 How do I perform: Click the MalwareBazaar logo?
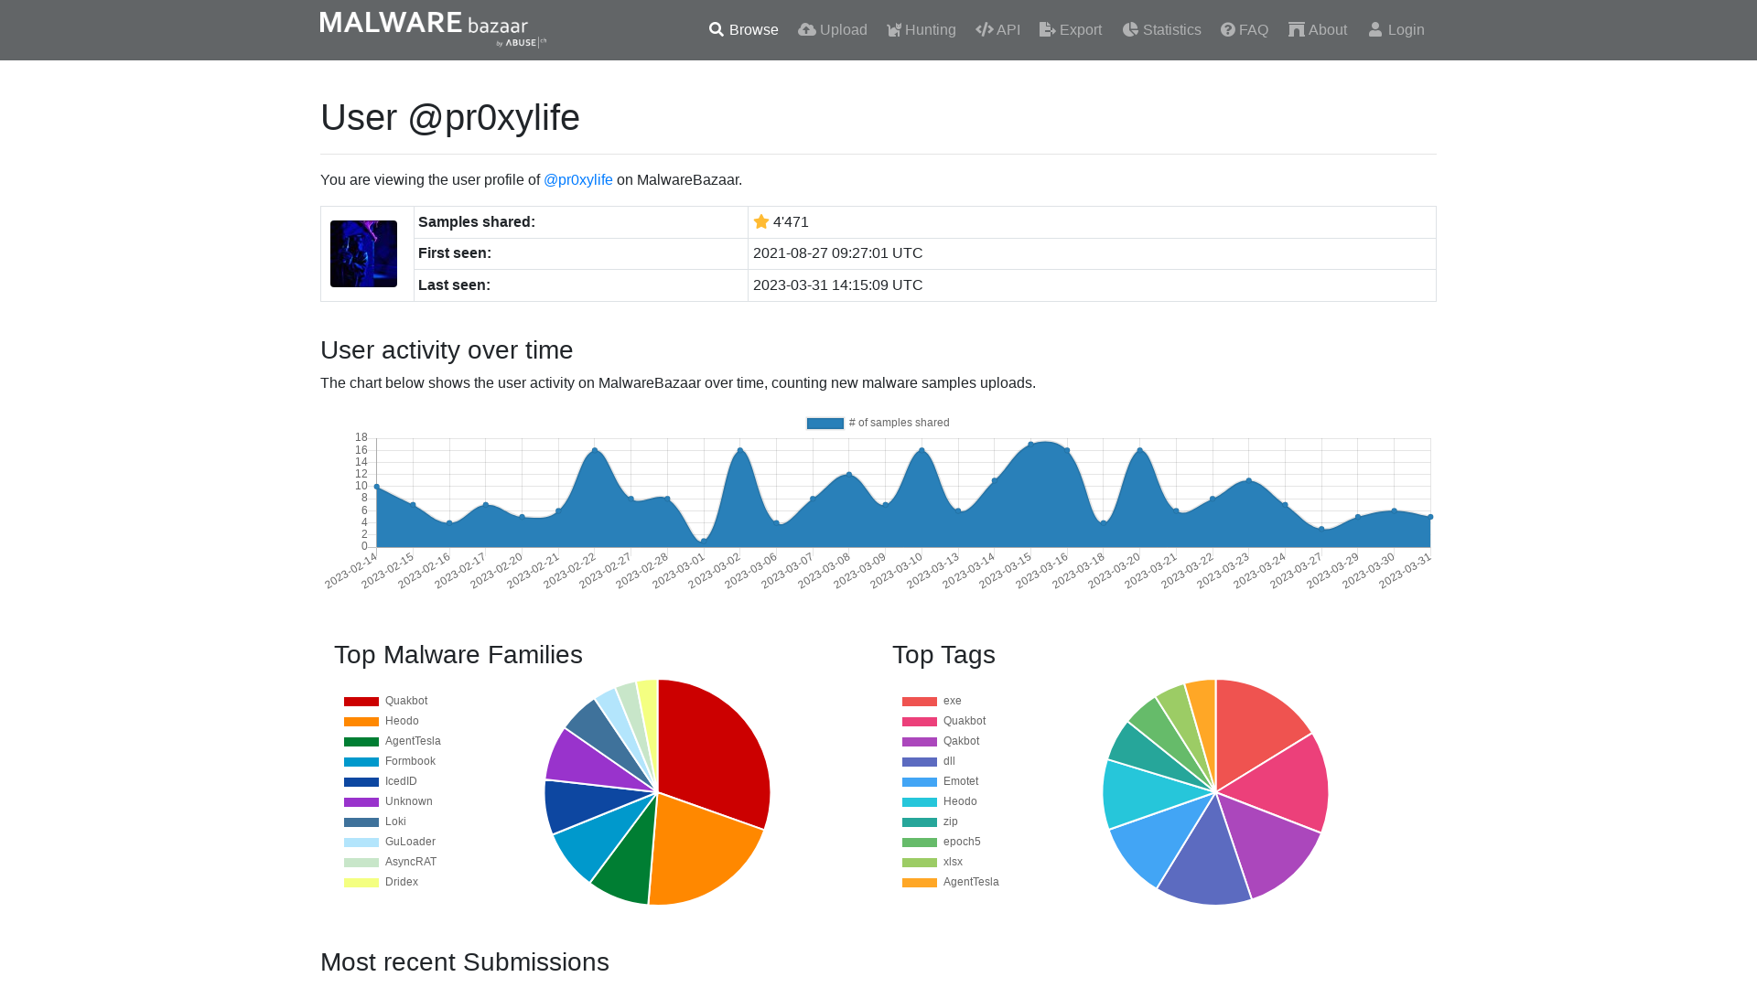click(x=433, y=29)
